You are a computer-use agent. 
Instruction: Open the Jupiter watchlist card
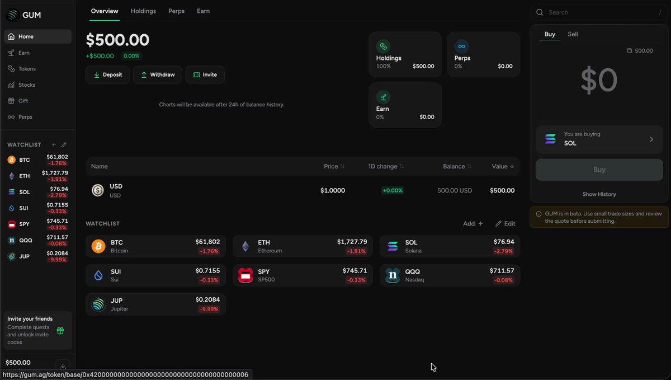(155, 304)
